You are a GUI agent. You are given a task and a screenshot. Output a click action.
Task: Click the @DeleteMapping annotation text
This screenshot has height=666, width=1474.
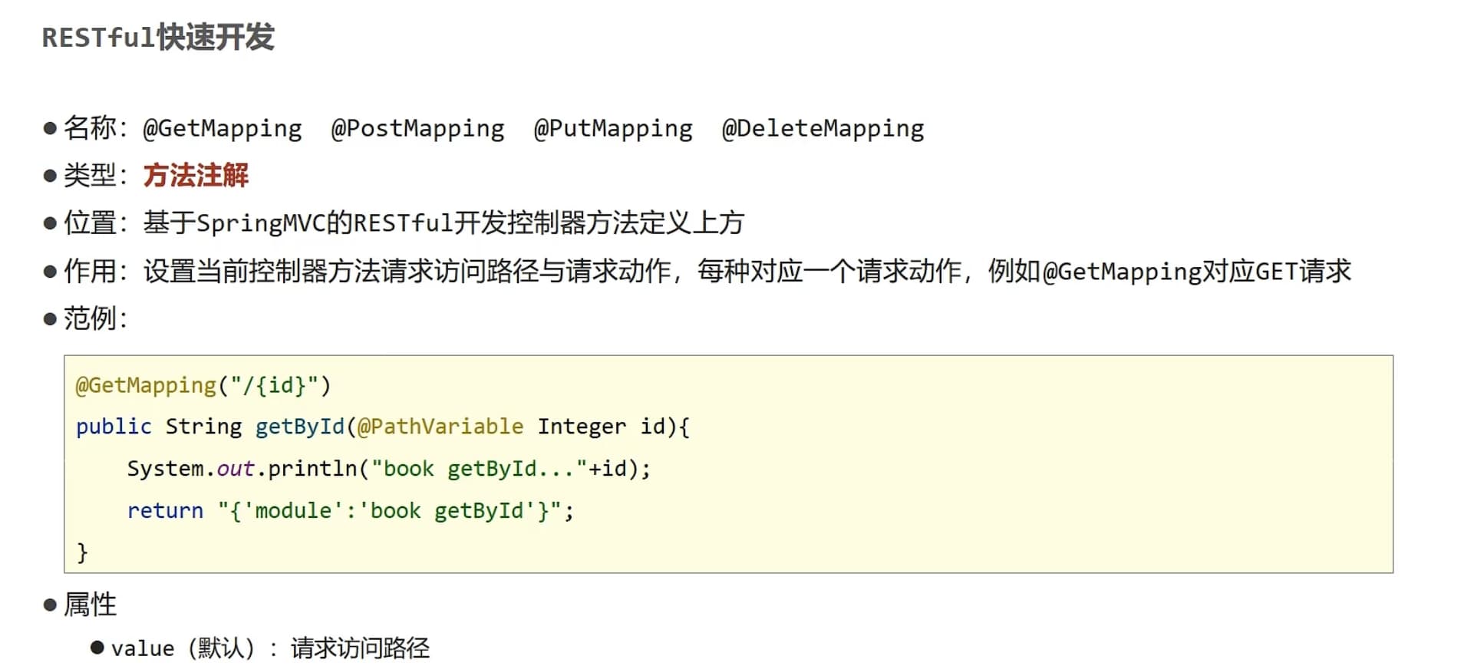tap(823, 128)
